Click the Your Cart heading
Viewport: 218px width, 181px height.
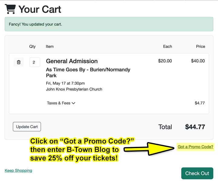tap(40, 9)
